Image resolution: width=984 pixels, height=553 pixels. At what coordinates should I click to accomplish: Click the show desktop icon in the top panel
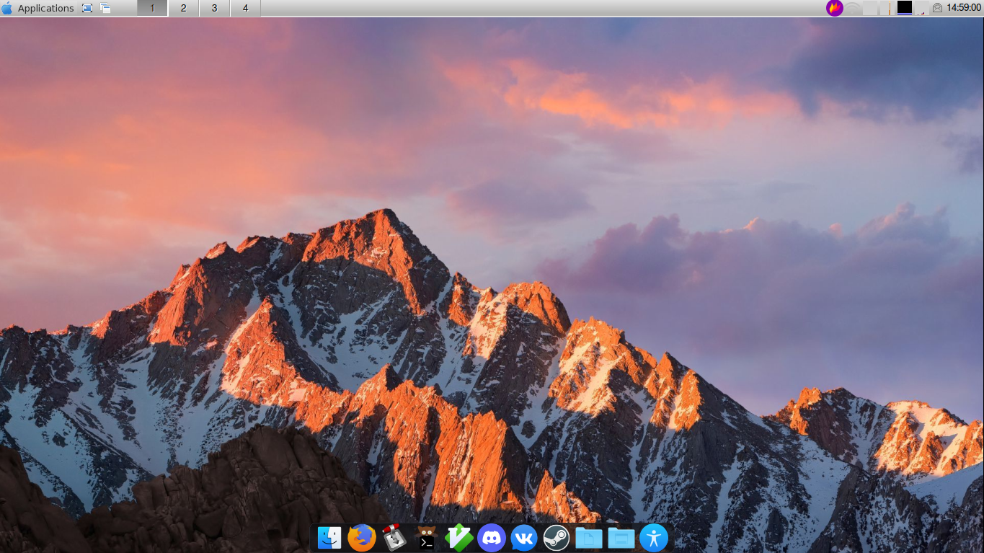point(87,8)
